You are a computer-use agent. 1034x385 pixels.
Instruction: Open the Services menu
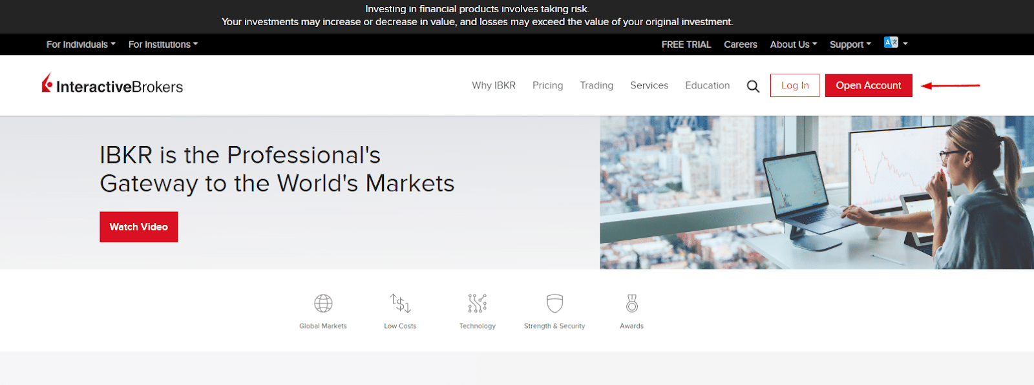(x=649, y=85)
